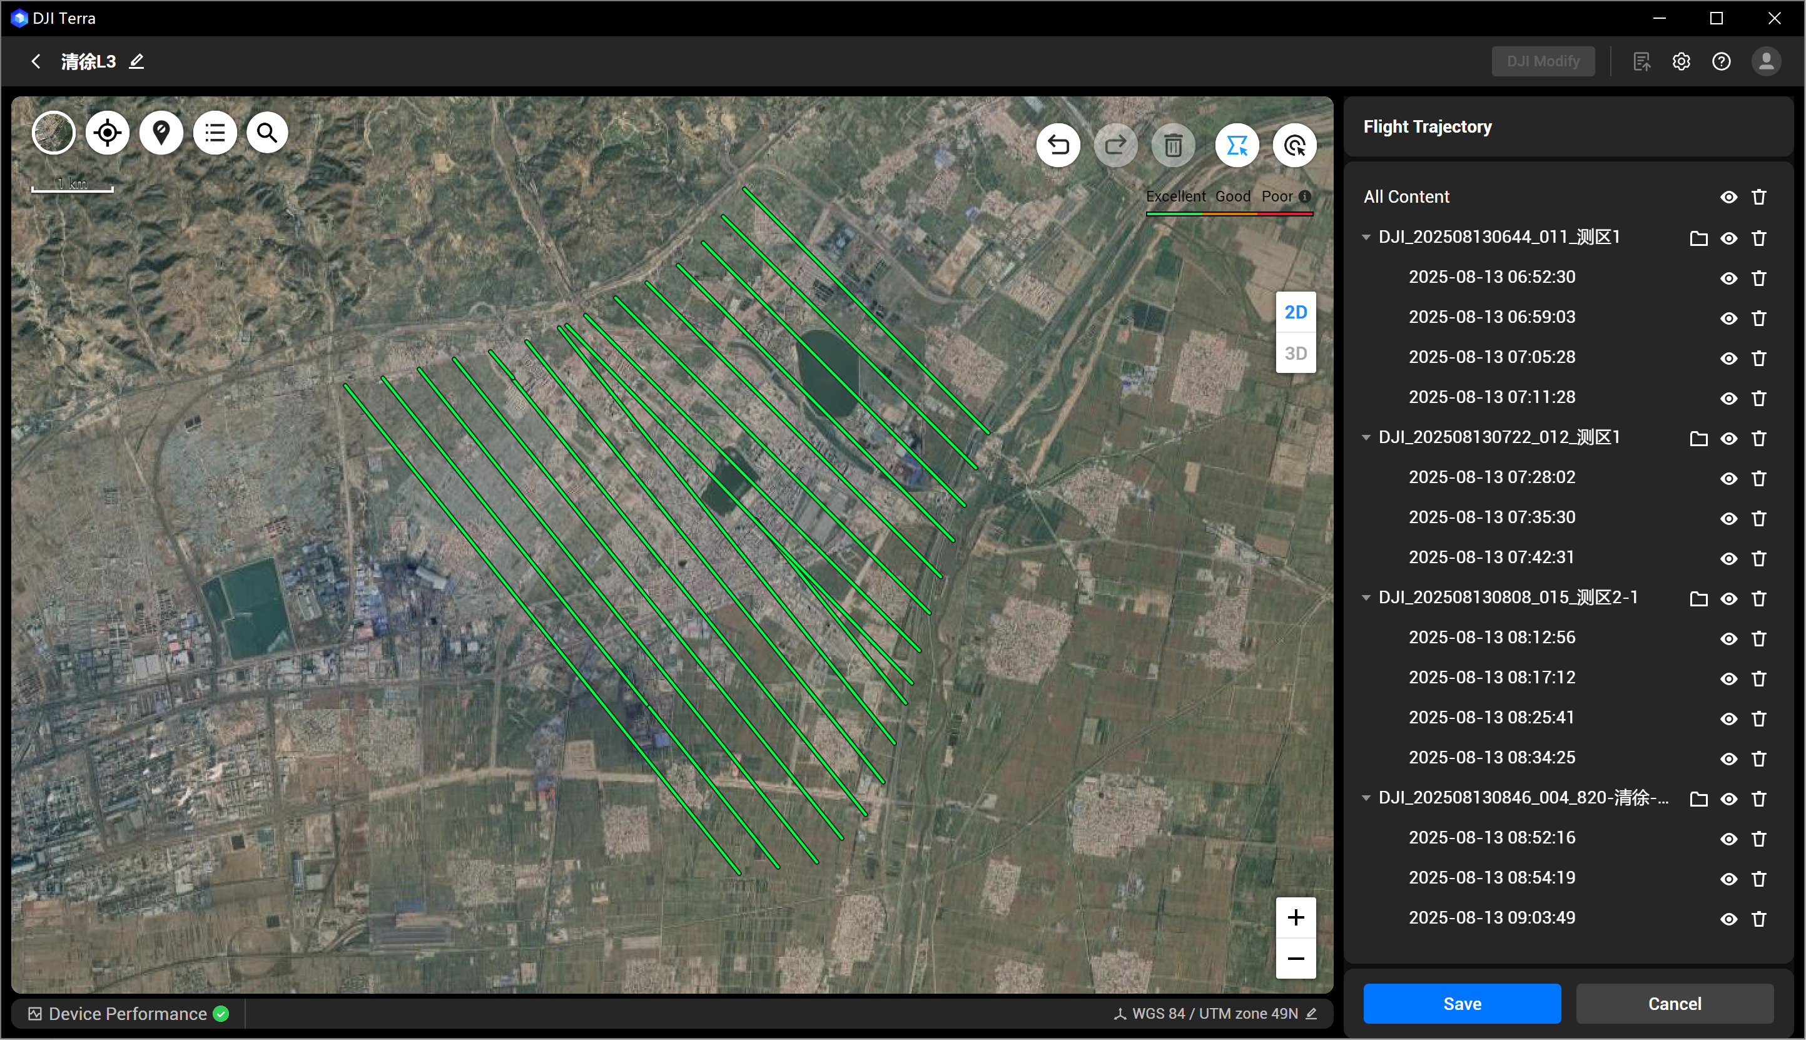The width and height of the screenshot is (1806, 1040).
Task: Select the polygon selection tool icon
Action: (1236, 146)
